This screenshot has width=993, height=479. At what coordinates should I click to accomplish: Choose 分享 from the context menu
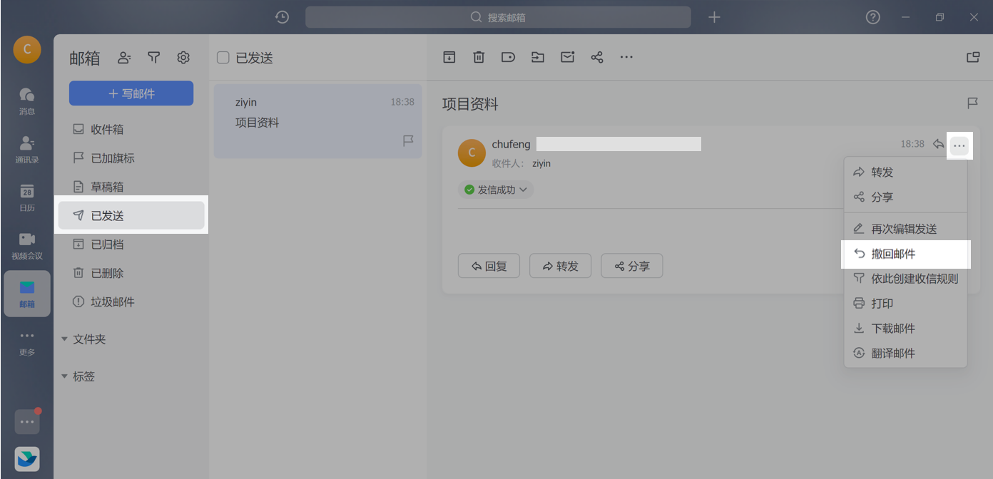[x=905, y=197]
